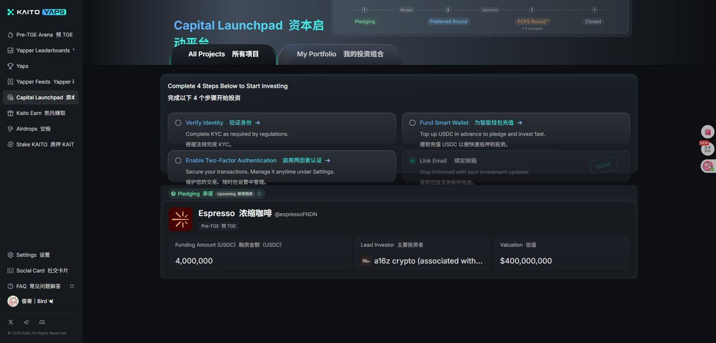Click the Upcoming badge
The width and height of the screenshot is (716, 343).
(235, 194)
